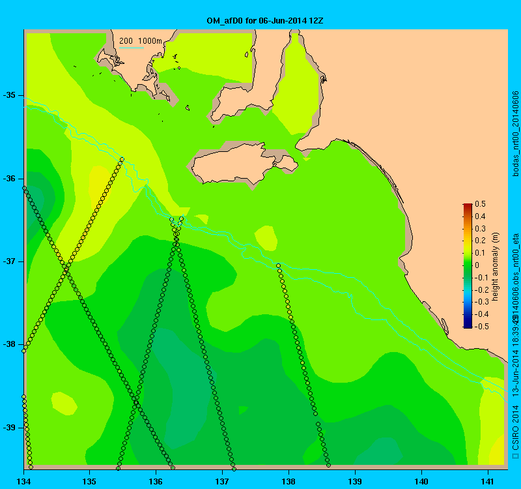Click the '0.2' colorbar tick label
This screenshot has height=489, width=521.
(x=480, y=241)
